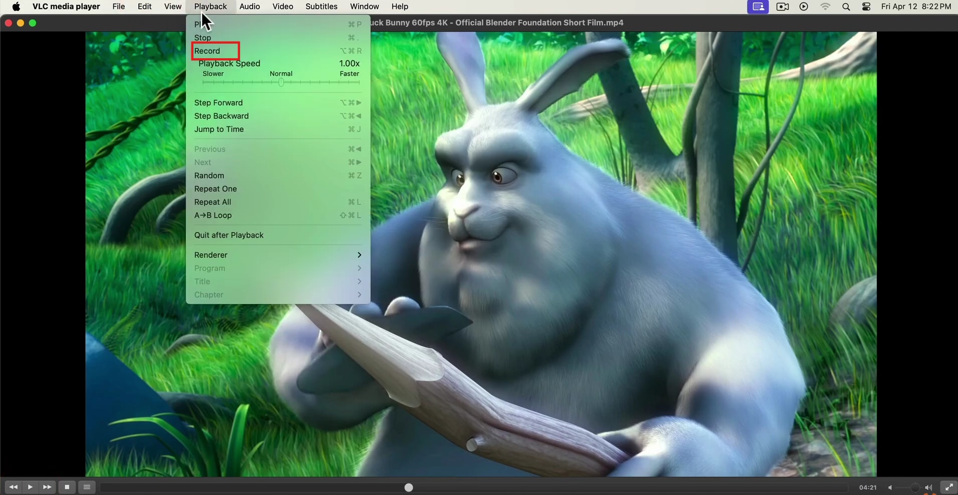The width and height of the screenshot is (958, 495).
Task: Select Jump to Time
Action: 278,129
